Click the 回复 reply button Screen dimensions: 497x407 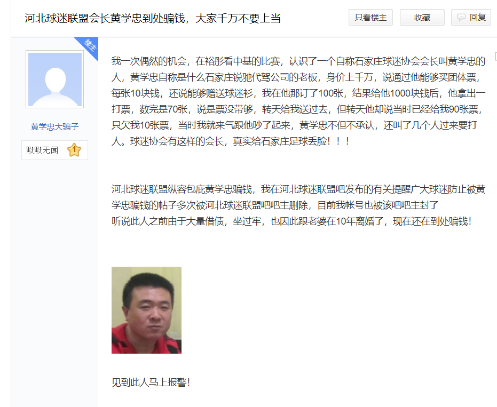[471, 17]
